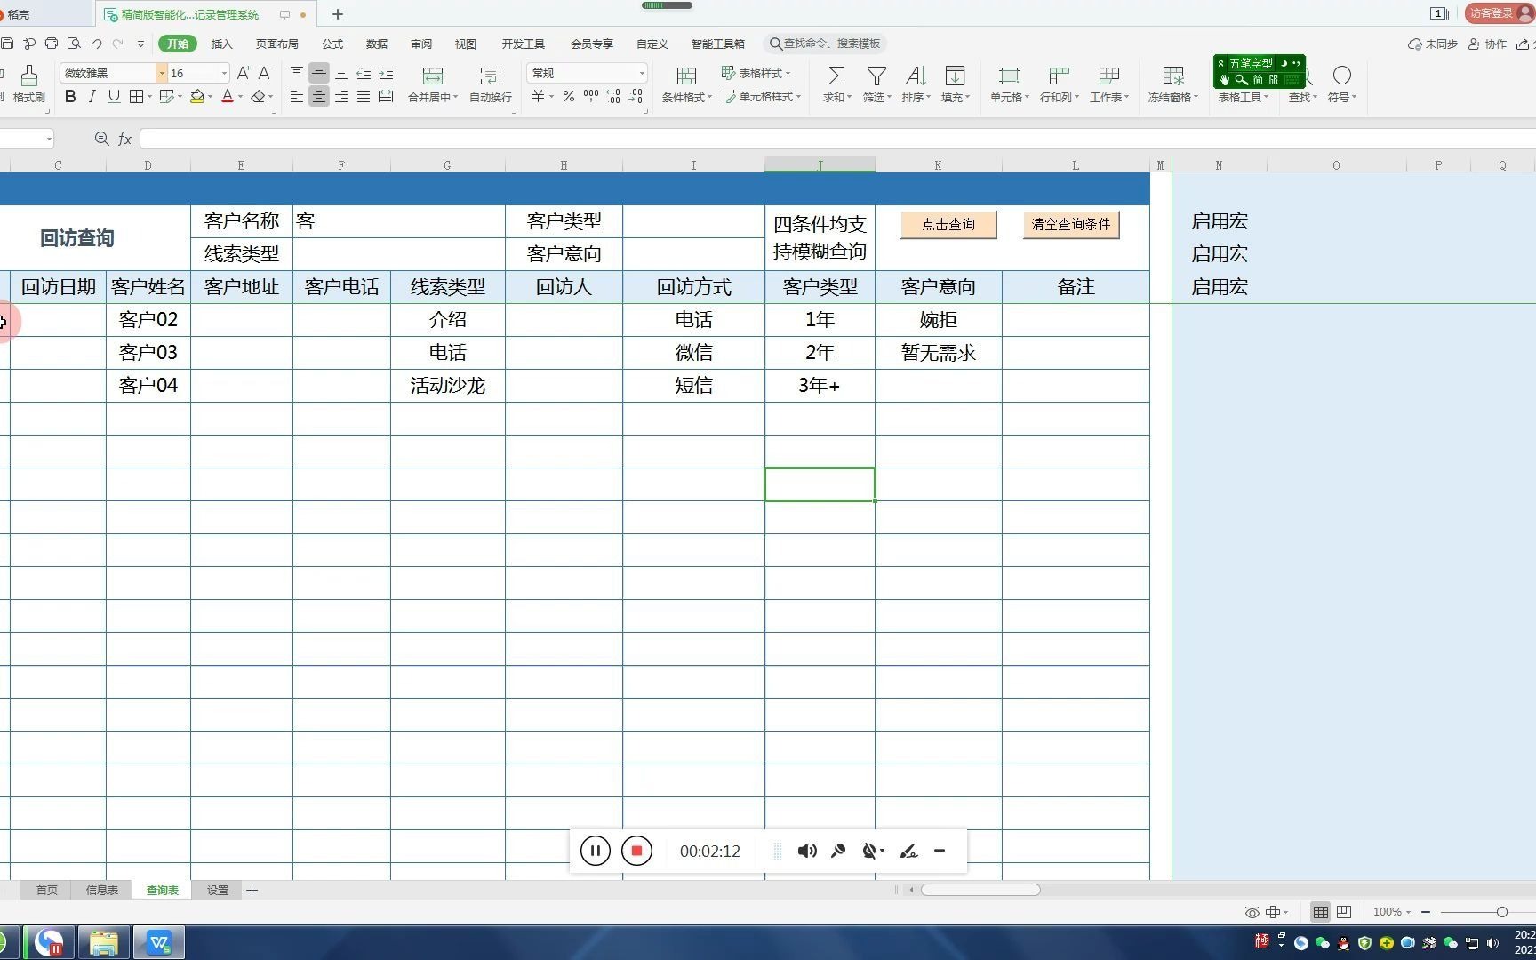Toggle top vertical alignment
The height and width of the screenshot is (960, 1536).
pyautogui.click(x=297, y=73)
